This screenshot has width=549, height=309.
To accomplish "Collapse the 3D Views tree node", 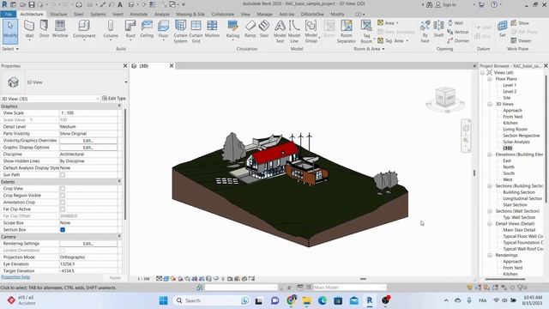I will [x=490, y=105].
